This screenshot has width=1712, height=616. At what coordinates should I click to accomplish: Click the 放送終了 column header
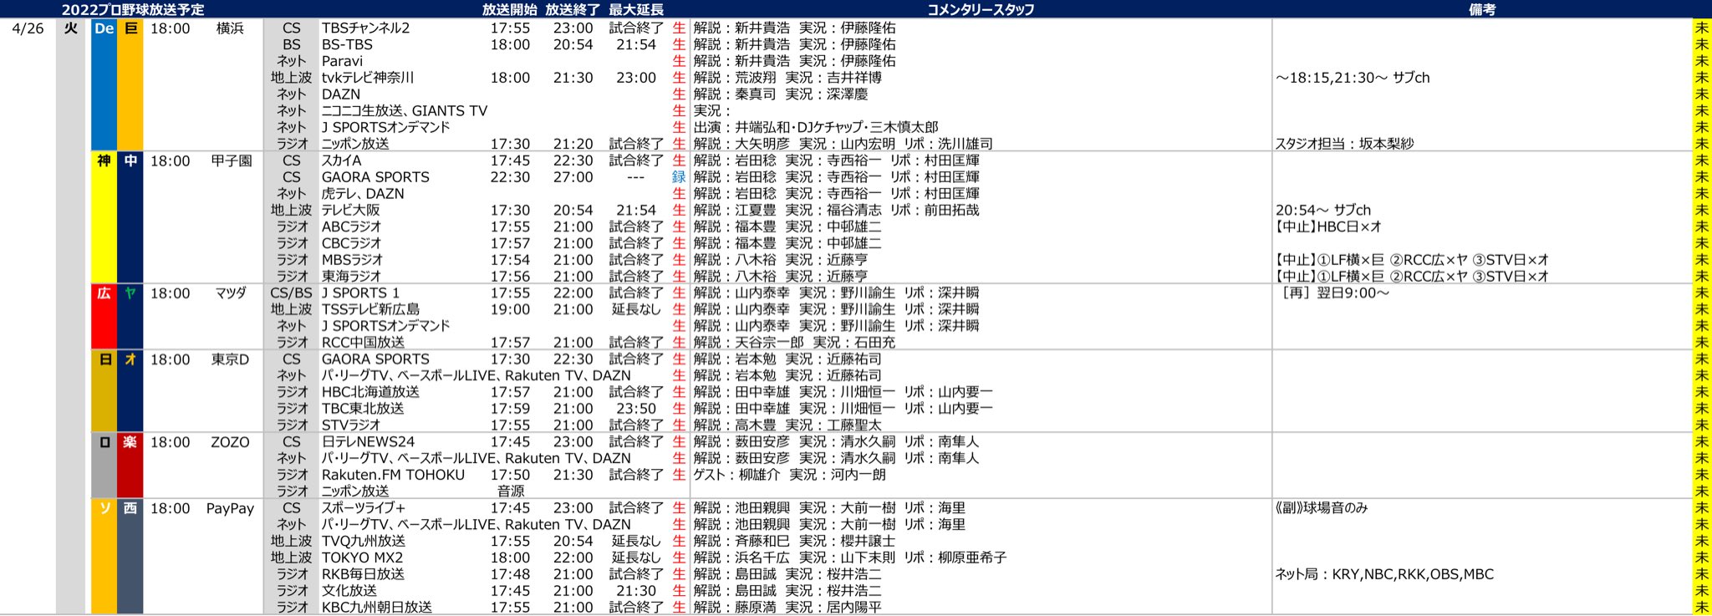tap(573, 9)
